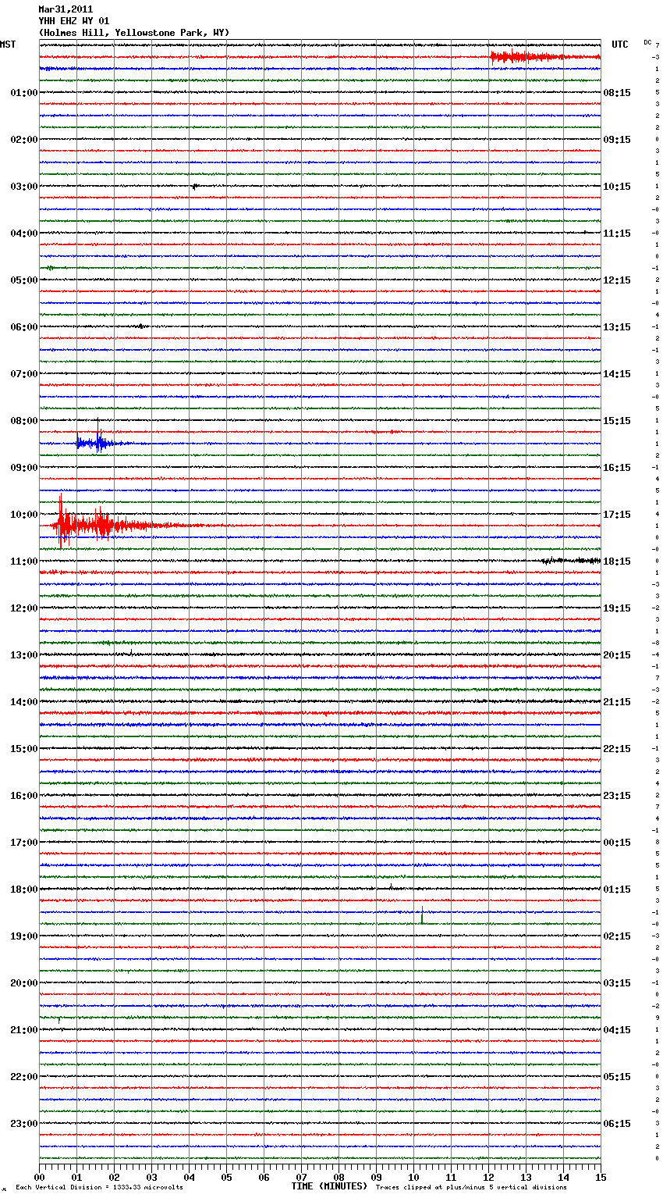
Task: Select the 23:00 MST row label
Action: [x=23, y=1124]
